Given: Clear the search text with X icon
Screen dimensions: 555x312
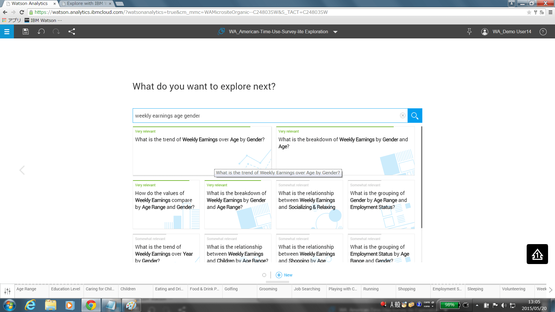Looking at the screenshot, I should [402, 116].
